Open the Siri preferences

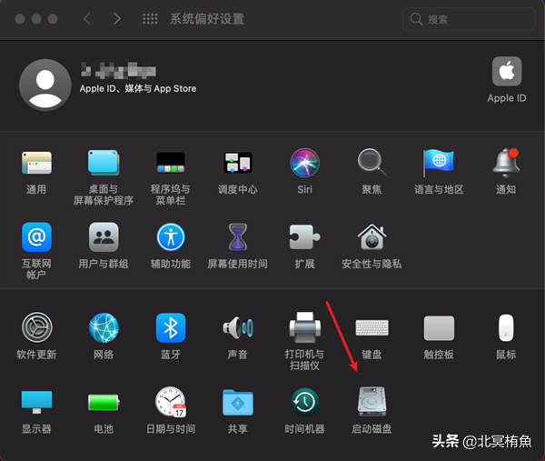pos(305,163)
